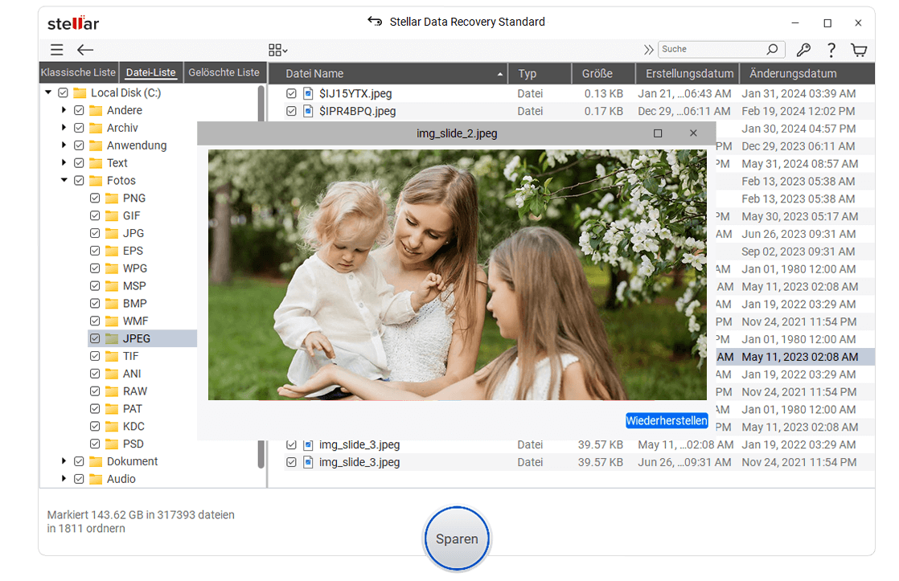Open the hamburger menu
Viewport: 899px width, 581px height.
click(56, 49)
